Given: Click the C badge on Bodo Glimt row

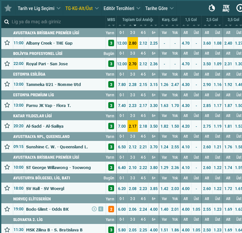Looking at the screenshot, I should coord(101,209).
